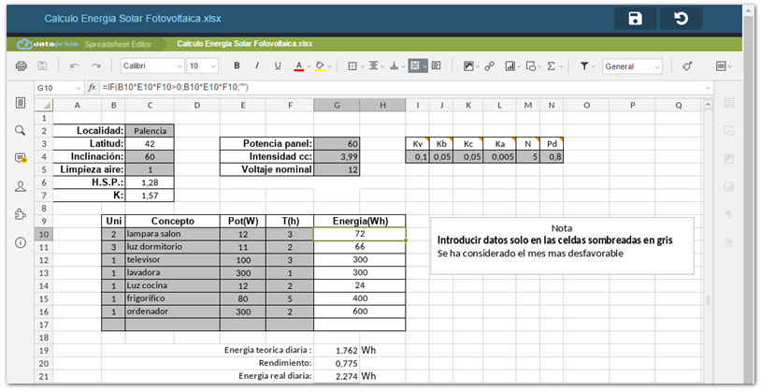Click the insert hyperlink icon
The image size is (761, 392).
click(490, 66)
